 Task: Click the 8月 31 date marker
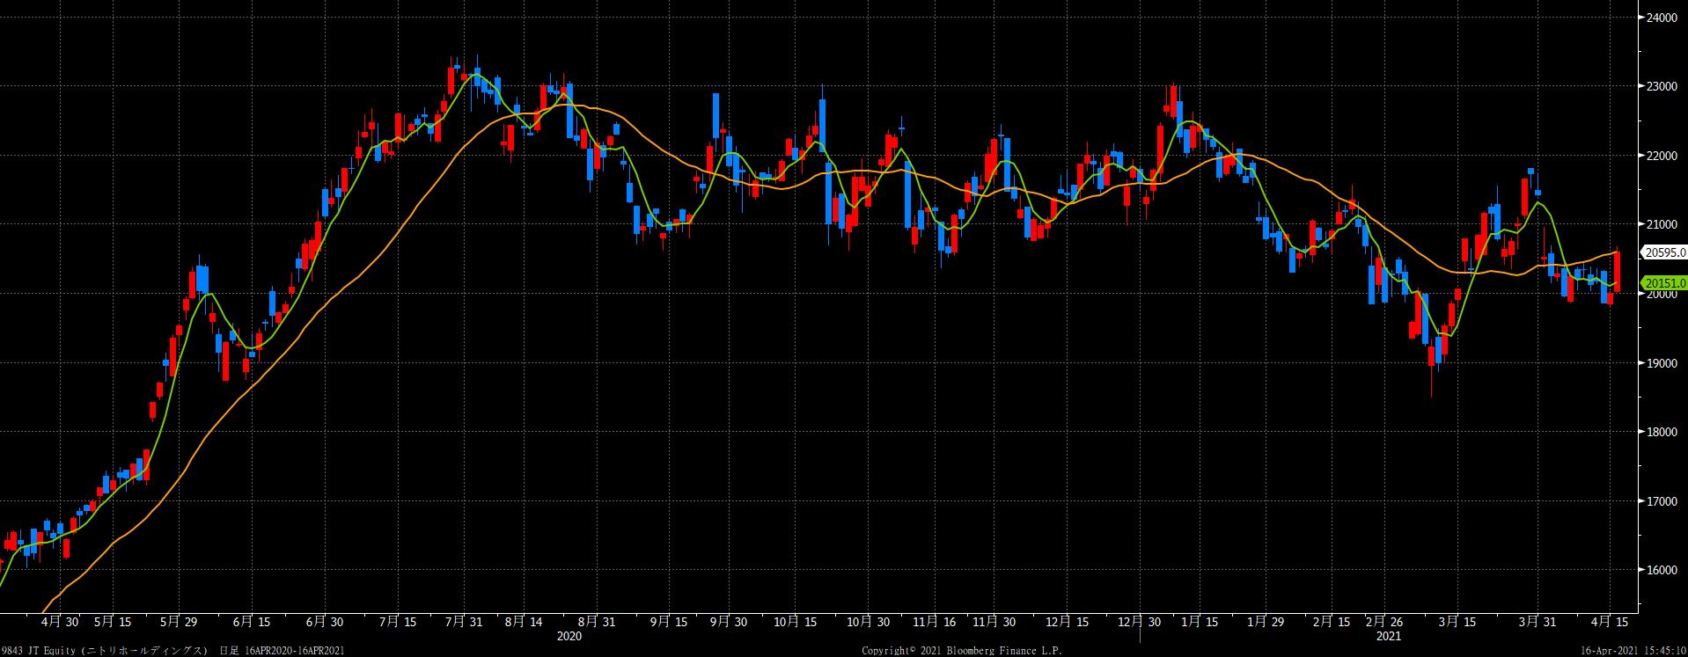[596, 622]
